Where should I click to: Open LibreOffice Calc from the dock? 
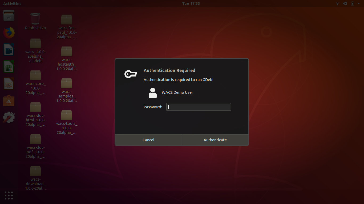[x=9, y=67]
